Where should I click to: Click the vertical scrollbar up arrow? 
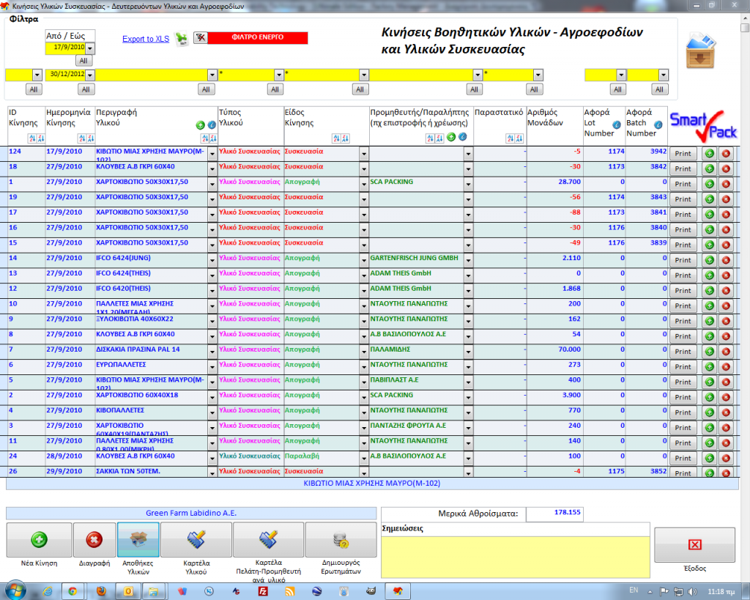[745, 18]
